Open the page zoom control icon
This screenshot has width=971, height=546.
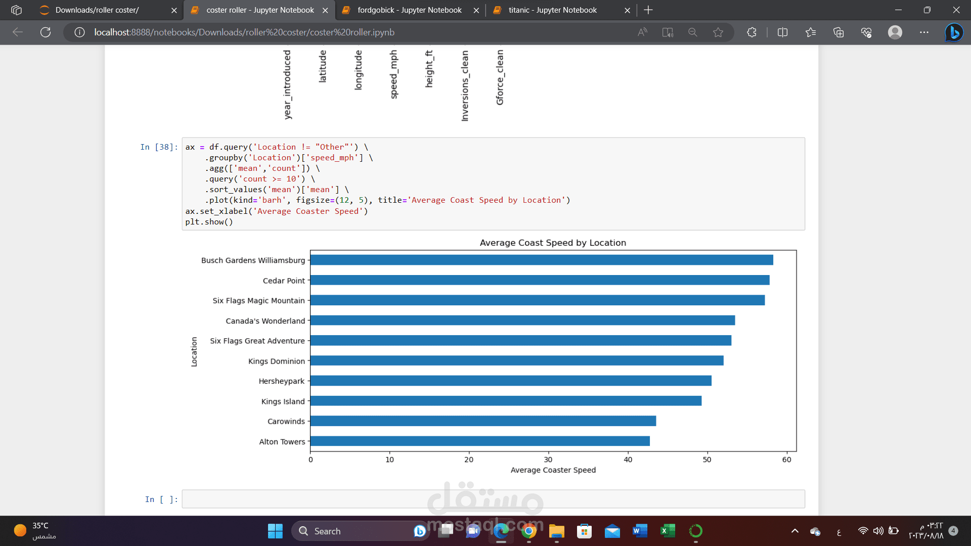693,32
